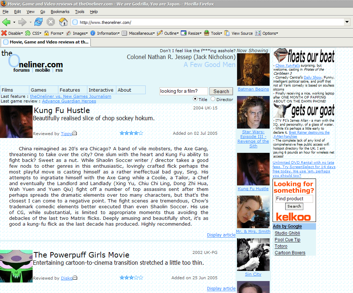The height and width of the screenshot is (293, 353).
Task: Open the Outline toolbar menu
Action: coord(168,33)
